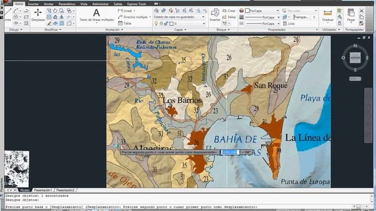This screenshot has width=376, height=211.
Task: Click the rectangular array icon in Modificar
Action: click(x=62, y=23)
